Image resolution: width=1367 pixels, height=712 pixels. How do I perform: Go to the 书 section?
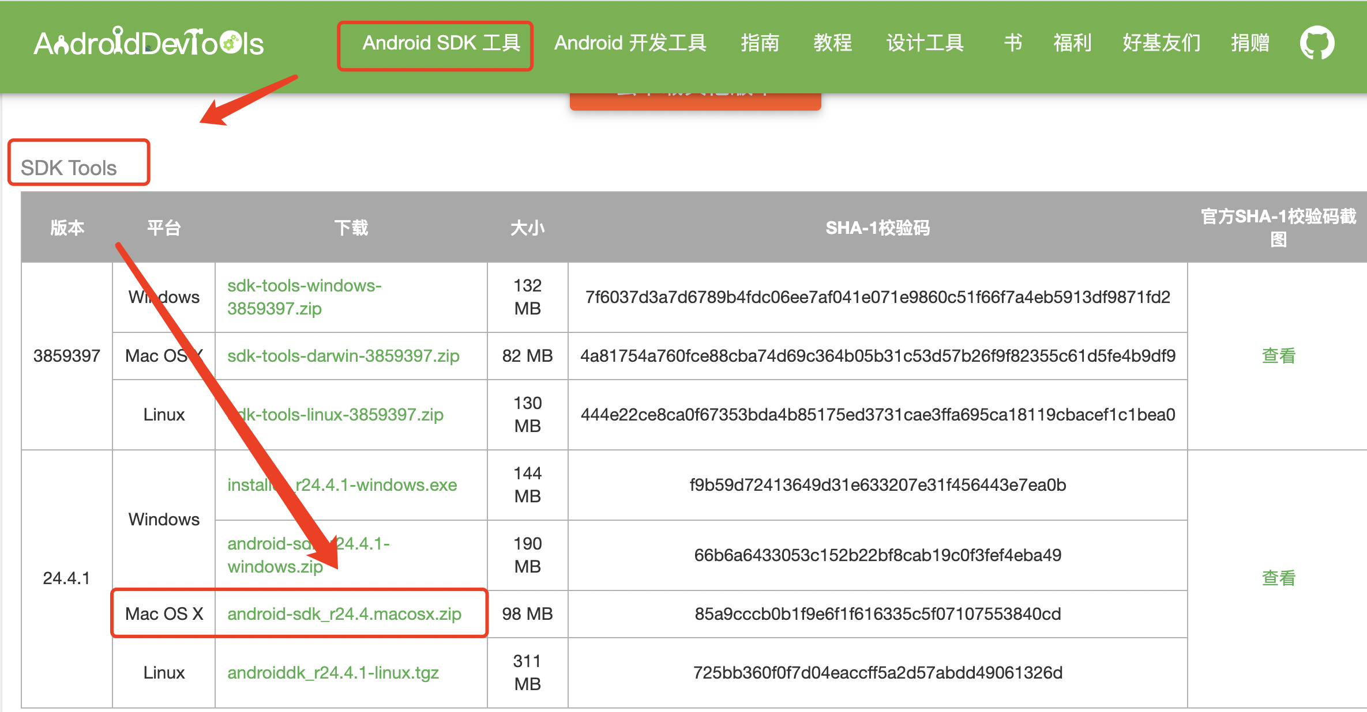tap(1012, 43)
